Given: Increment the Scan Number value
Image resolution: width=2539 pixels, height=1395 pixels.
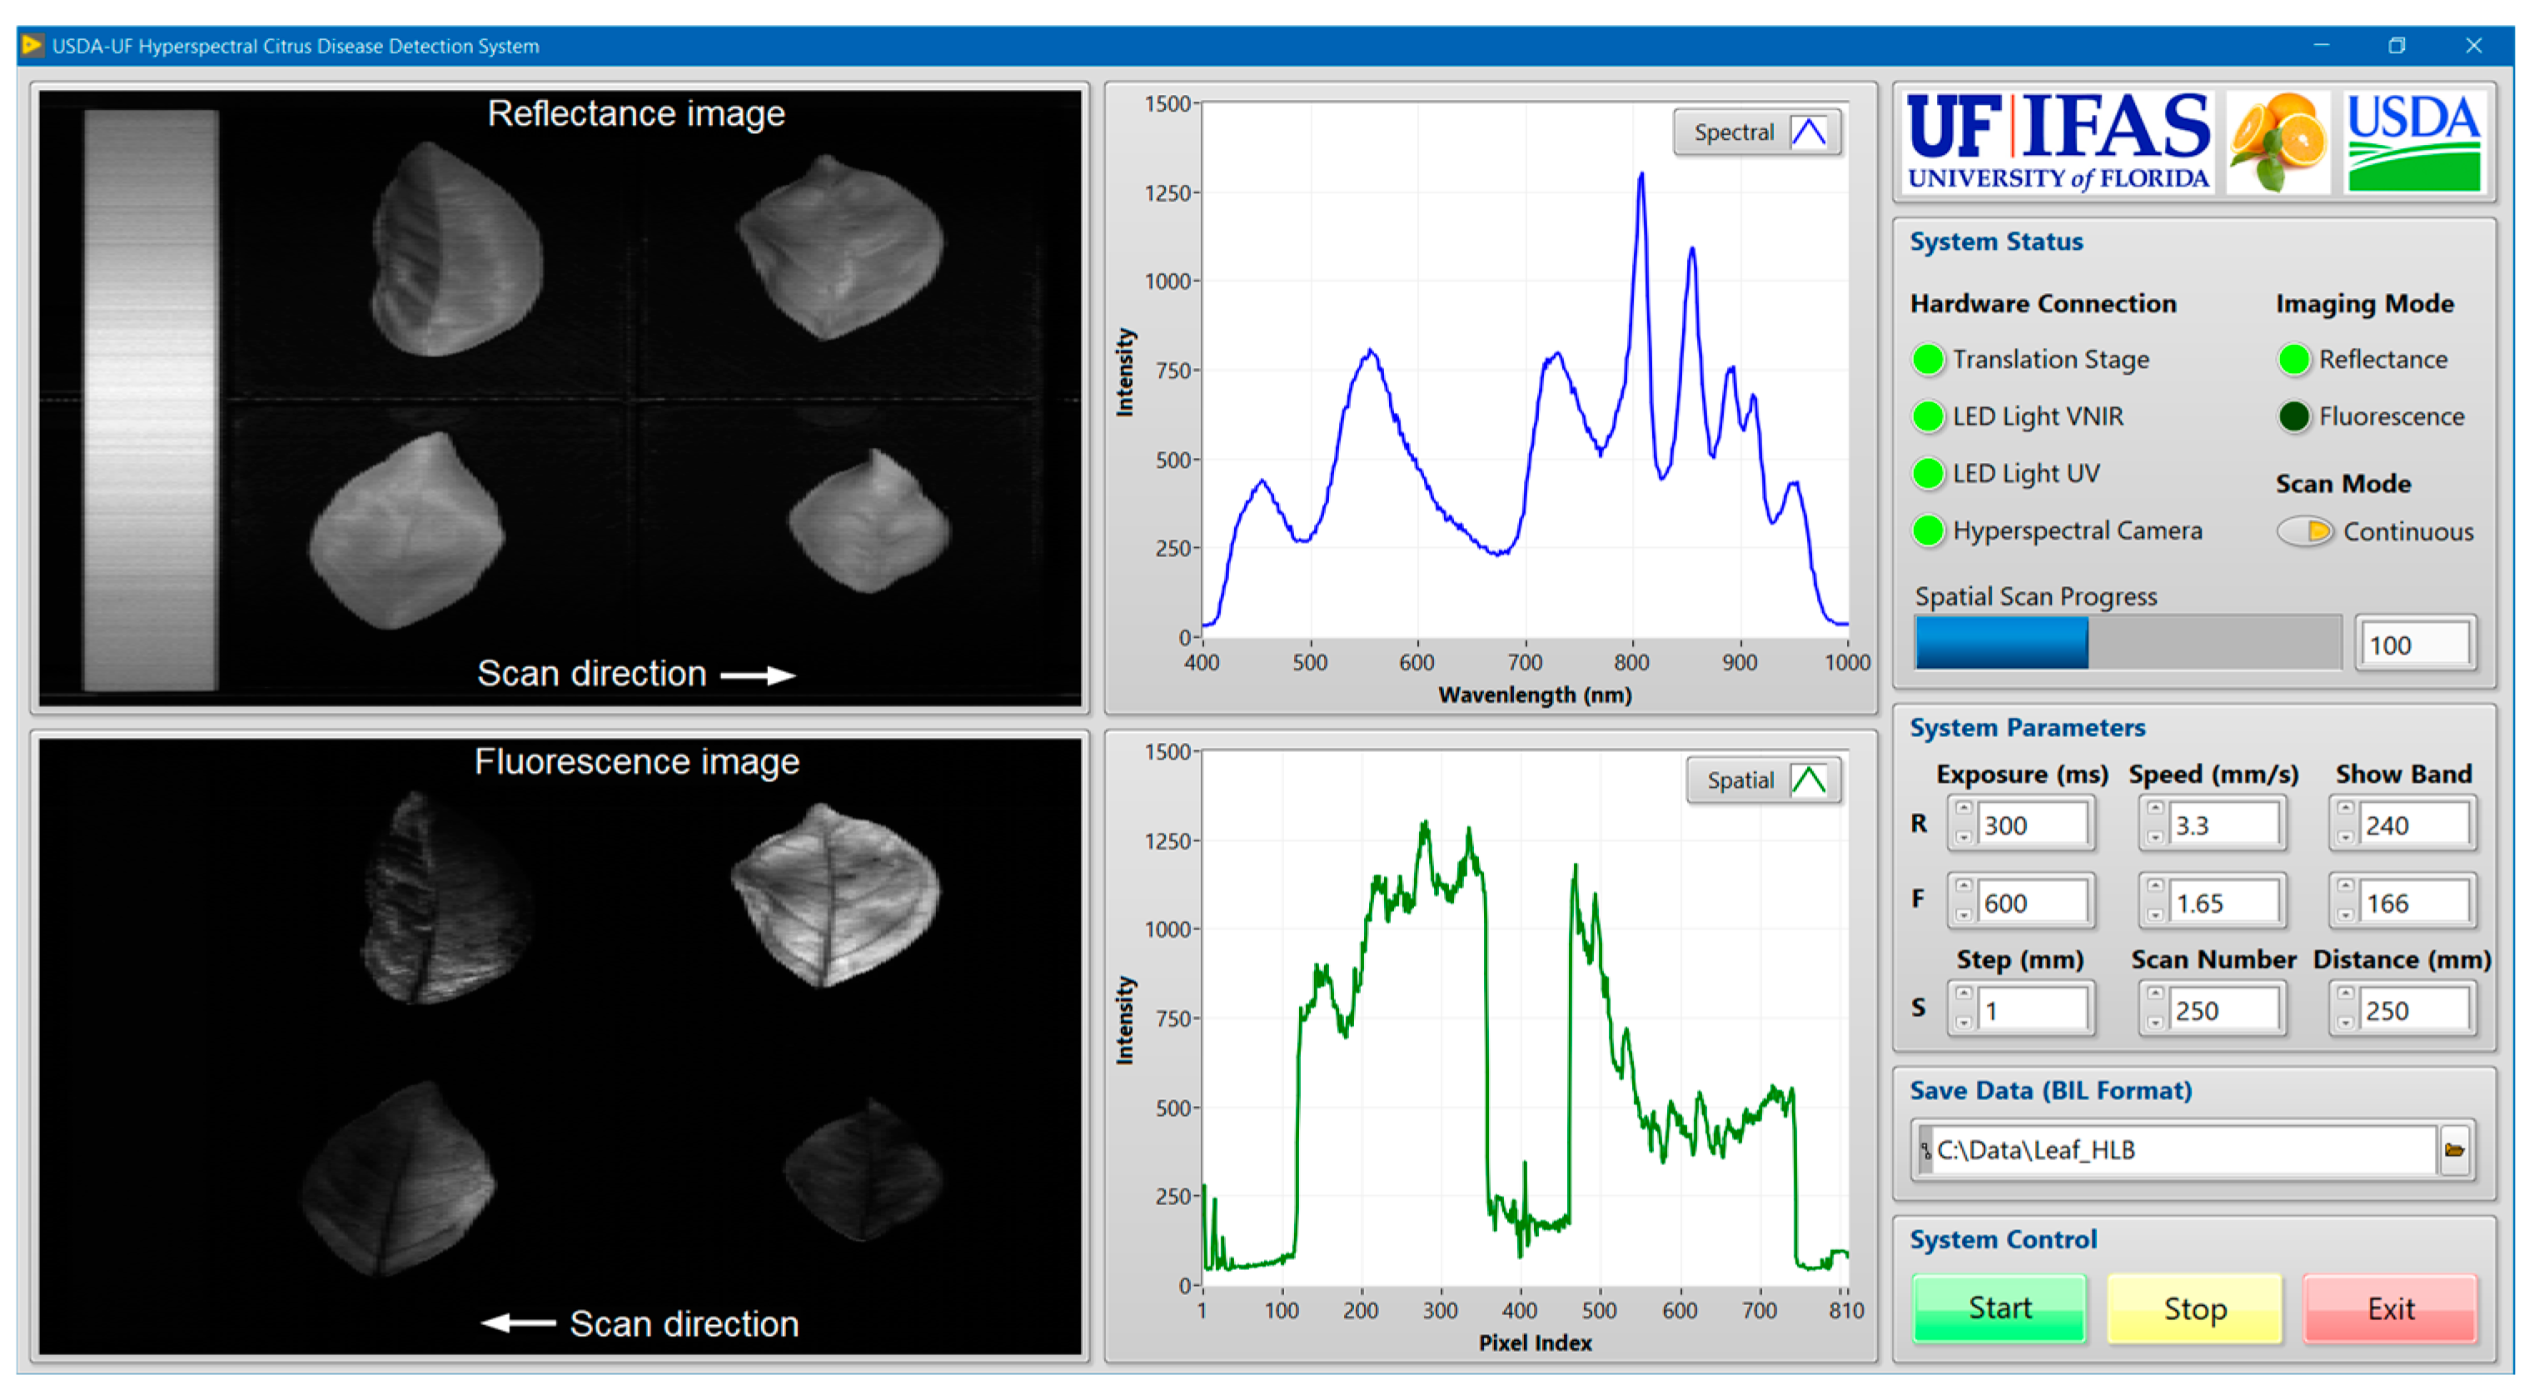Looking at the screenshot, I should (2154, 994).
